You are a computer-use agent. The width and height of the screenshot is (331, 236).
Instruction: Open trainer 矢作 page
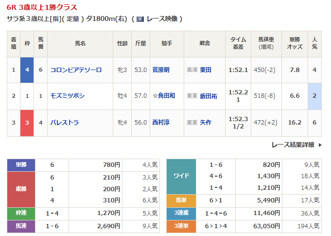point(205,123)
